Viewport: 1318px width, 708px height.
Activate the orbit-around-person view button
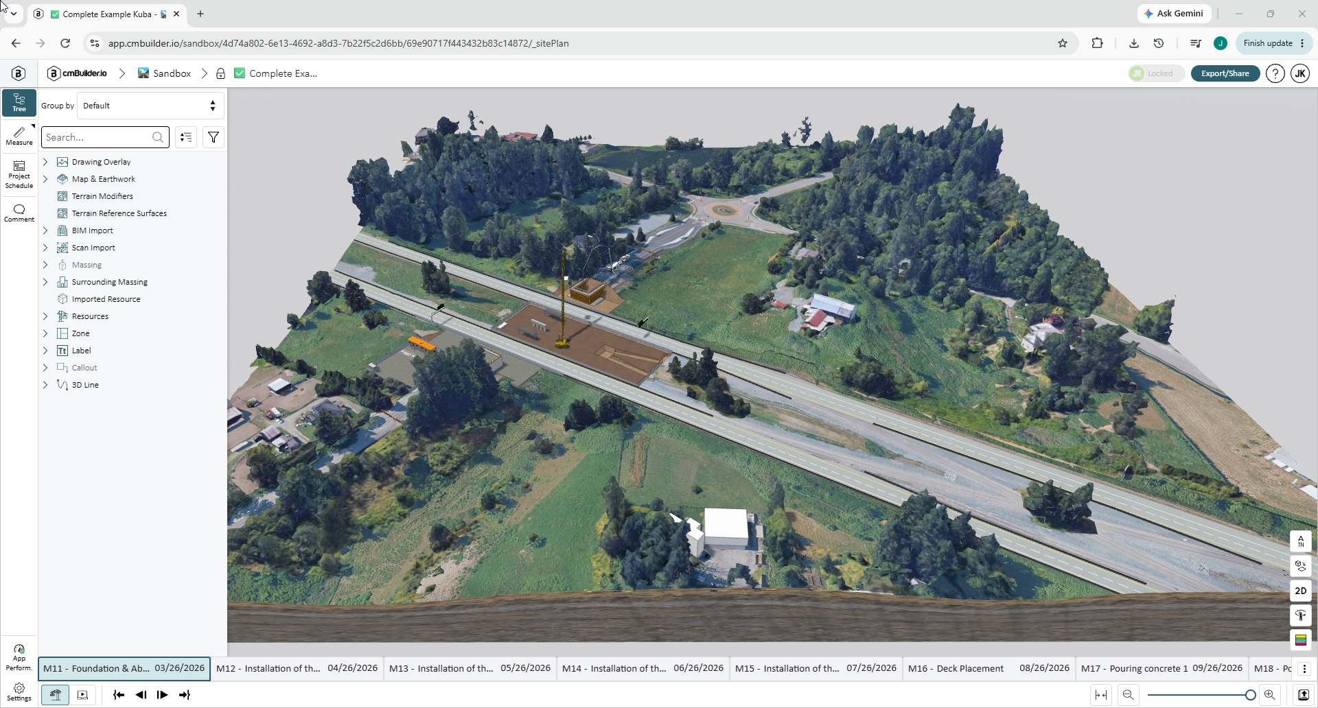[x=1301, y=615]
